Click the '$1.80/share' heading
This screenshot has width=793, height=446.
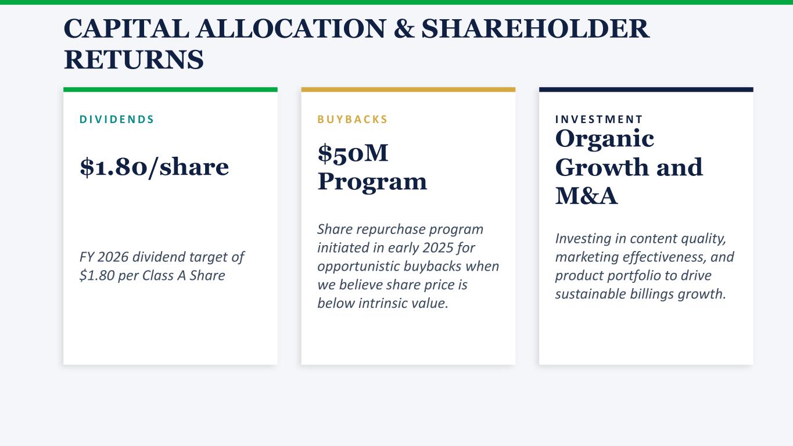[155, 167]
